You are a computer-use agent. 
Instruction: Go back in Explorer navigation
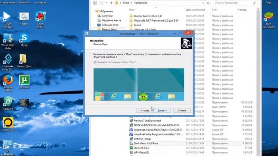[95, 3]
